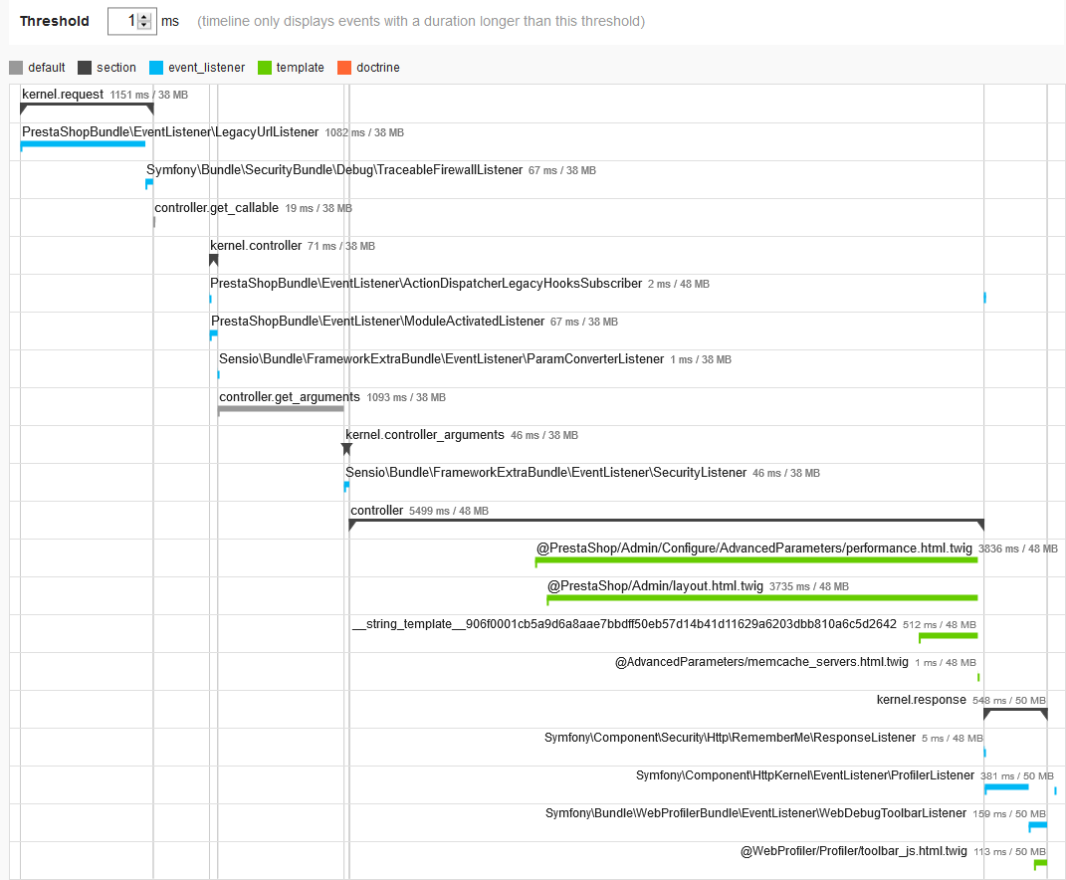
Task: Click the layout.html.twig green bar
Action: pos(762,598)
